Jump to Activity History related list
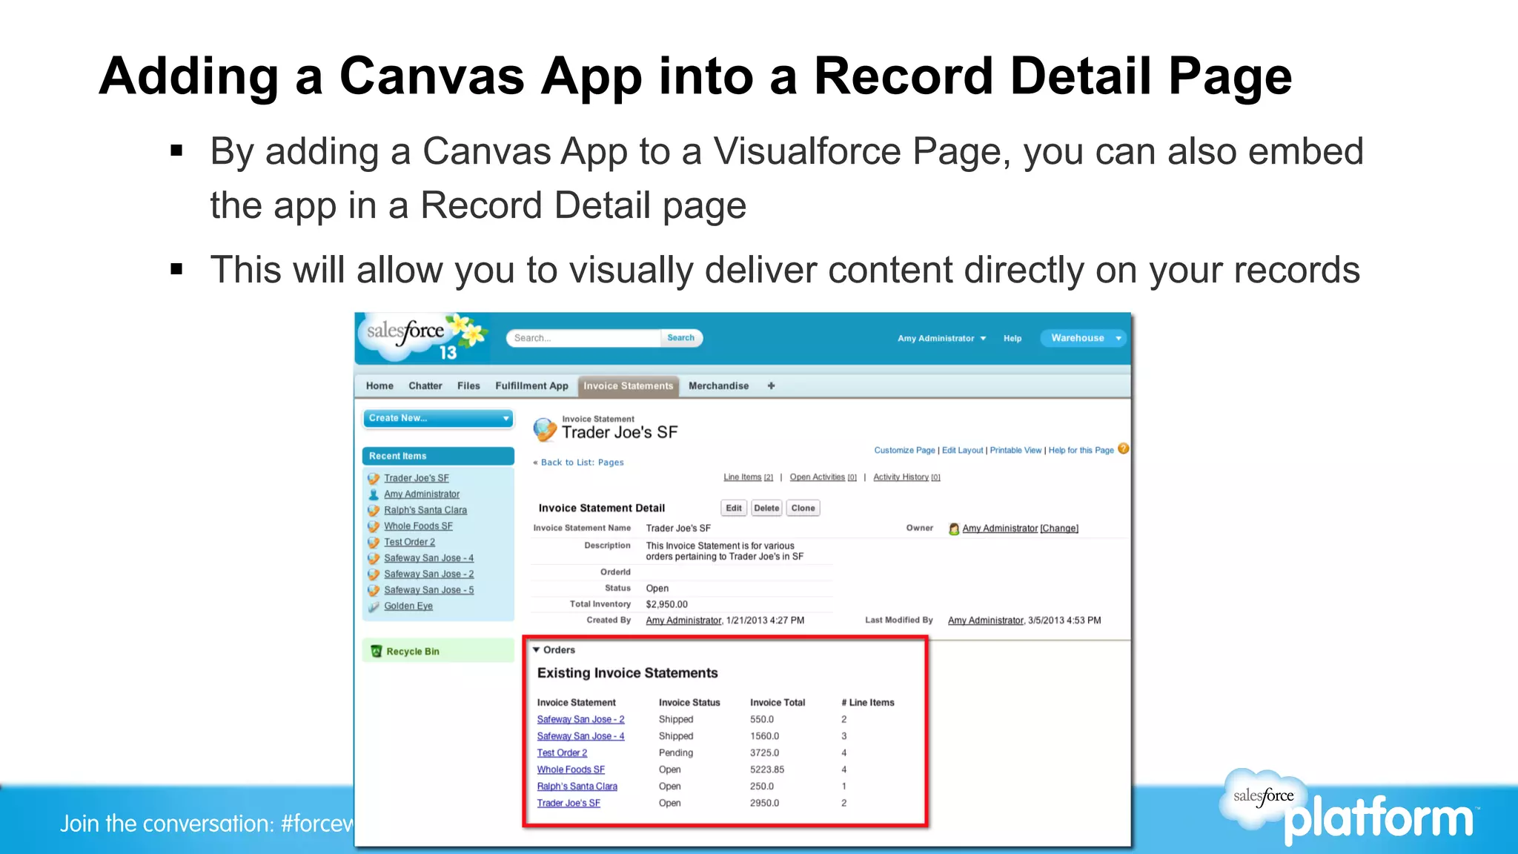This screenshot has height=854, width=1518. point(907,477)
